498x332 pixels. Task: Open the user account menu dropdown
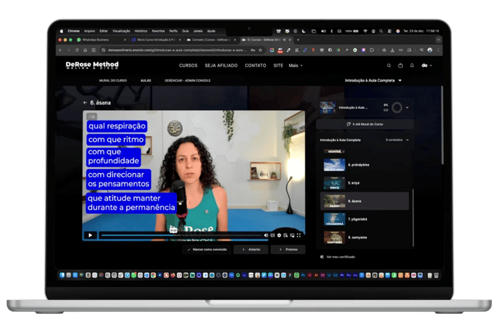[427, 65]
